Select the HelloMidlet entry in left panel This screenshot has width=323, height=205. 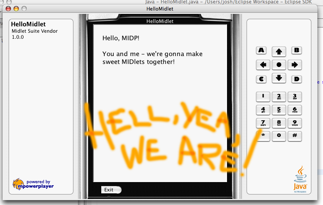coord(28,24)
